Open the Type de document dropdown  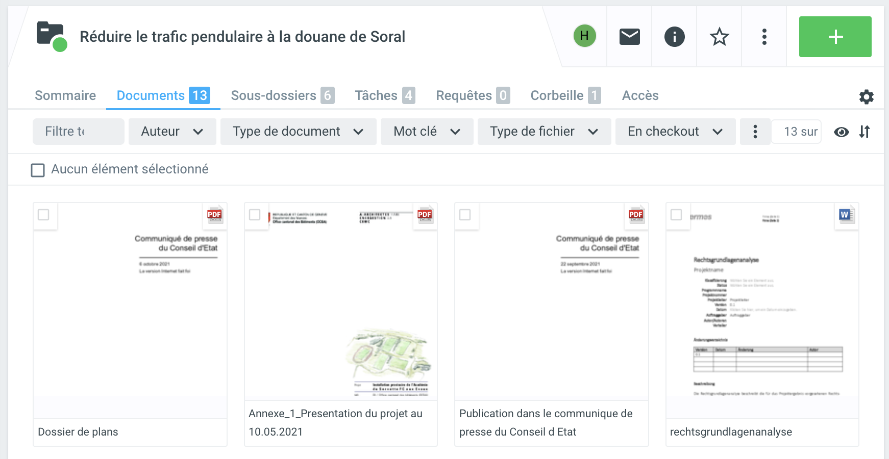[298, 132]
